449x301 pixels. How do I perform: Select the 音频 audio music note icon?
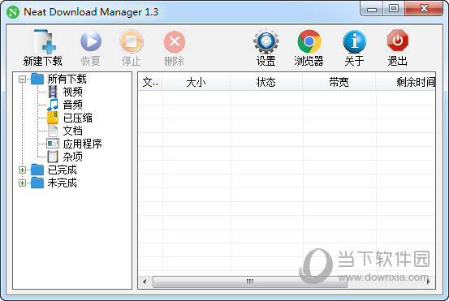(x=53, y=105)
